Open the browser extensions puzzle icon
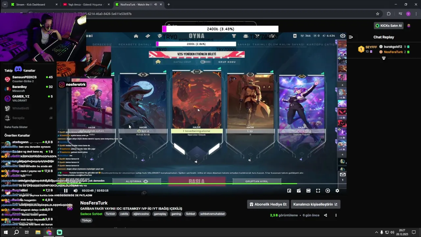421x237 pixels. click(388, 14)
